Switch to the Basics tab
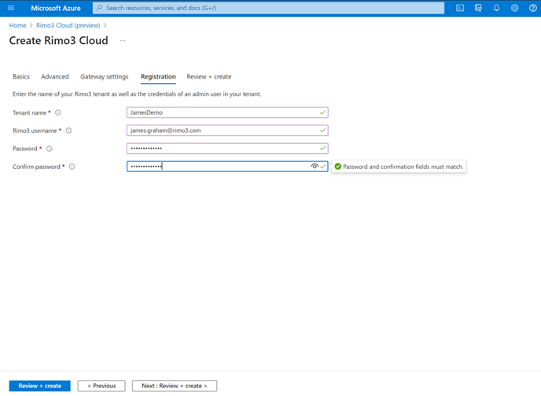This screenshot has height=396, width=541. coord(21,76)
